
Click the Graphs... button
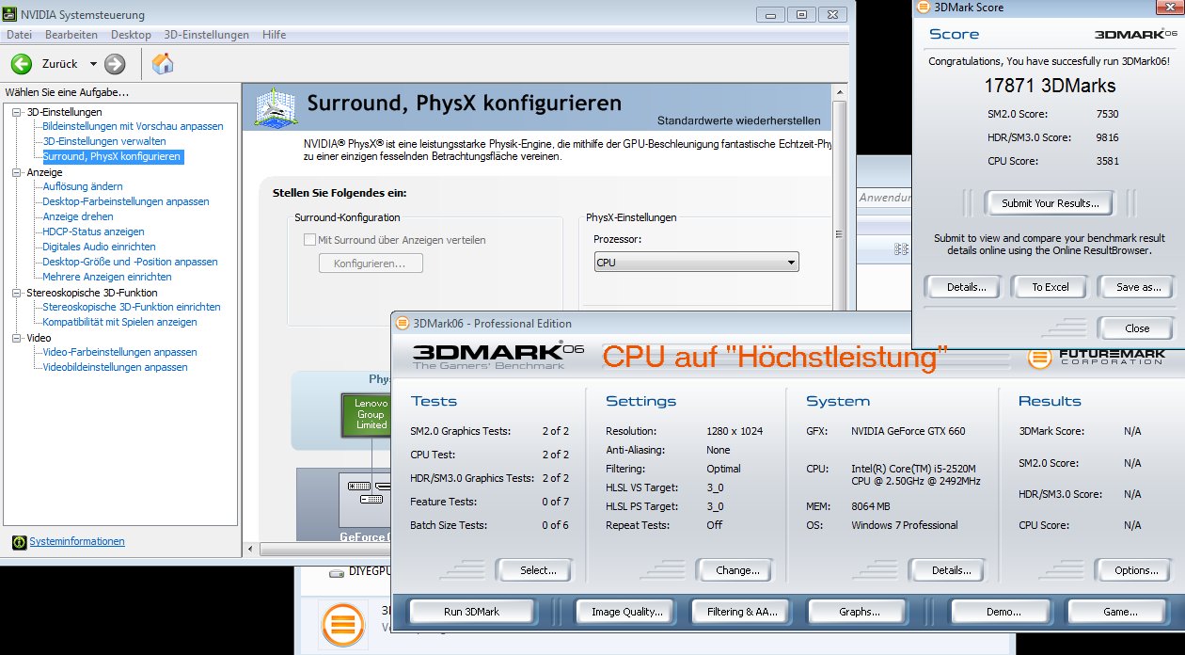(x=859, y=612)
